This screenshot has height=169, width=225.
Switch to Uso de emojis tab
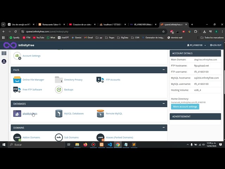(x=21, y=25)
